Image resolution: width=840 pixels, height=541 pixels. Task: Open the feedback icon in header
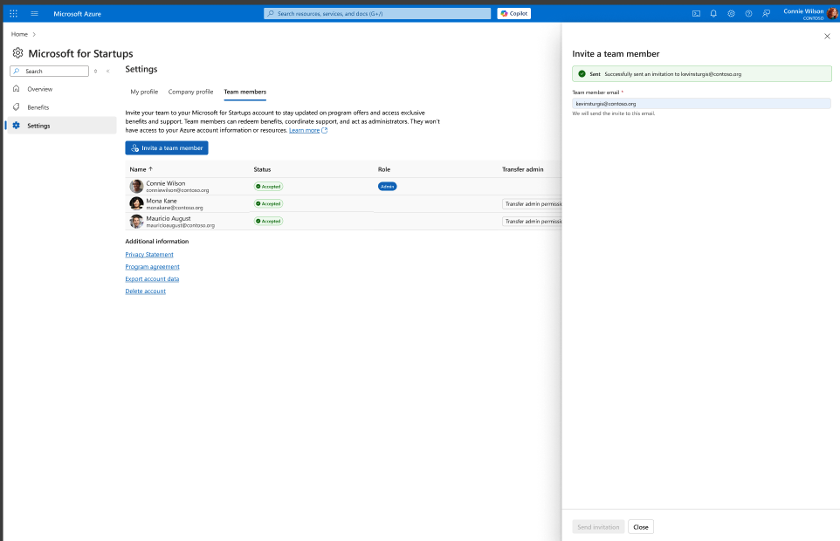point(766,13)
